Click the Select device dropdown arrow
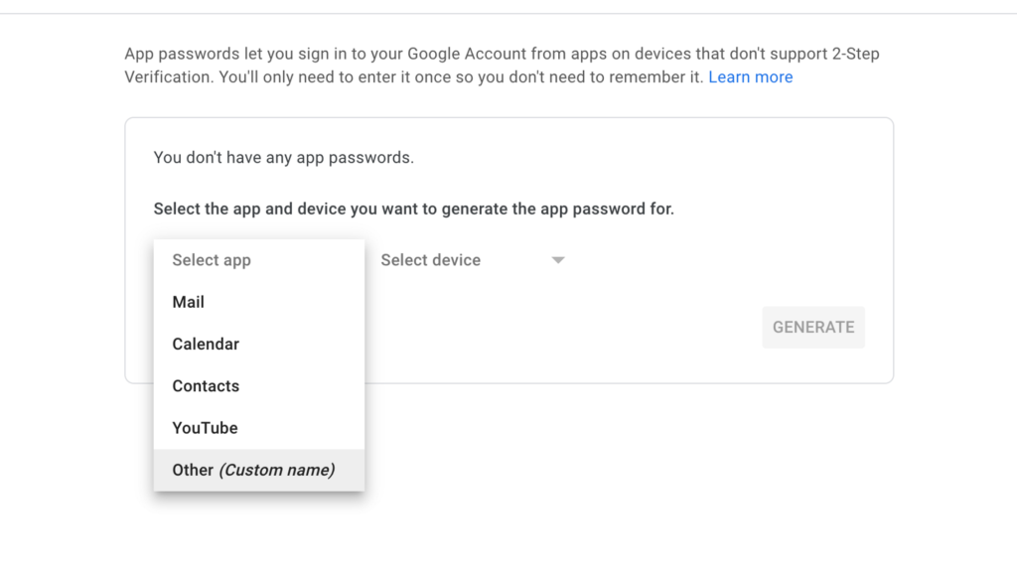Screen dimensions: 1017x568 pyautogui.click(x=558, y=260)
